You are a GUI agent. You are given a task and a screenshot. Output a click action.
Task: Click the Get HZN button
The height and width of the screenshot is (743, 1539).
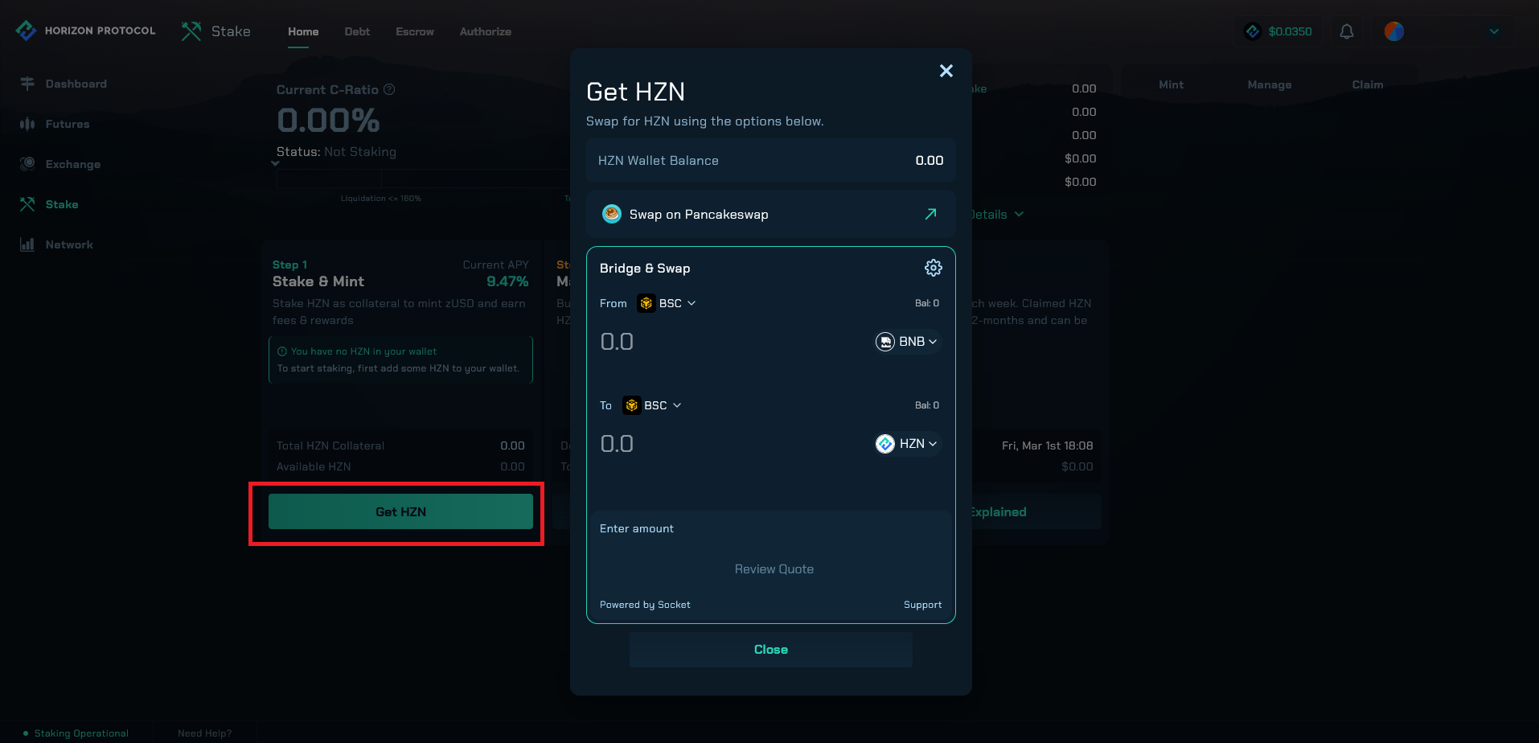400,511
